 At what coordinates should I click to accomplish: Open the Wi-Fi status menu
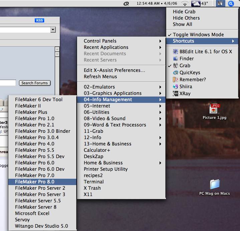coord(185,4)
